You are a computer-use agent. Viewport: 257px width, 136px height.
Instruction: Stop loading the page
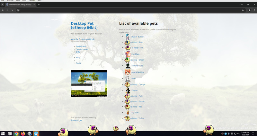click(12, 10)
